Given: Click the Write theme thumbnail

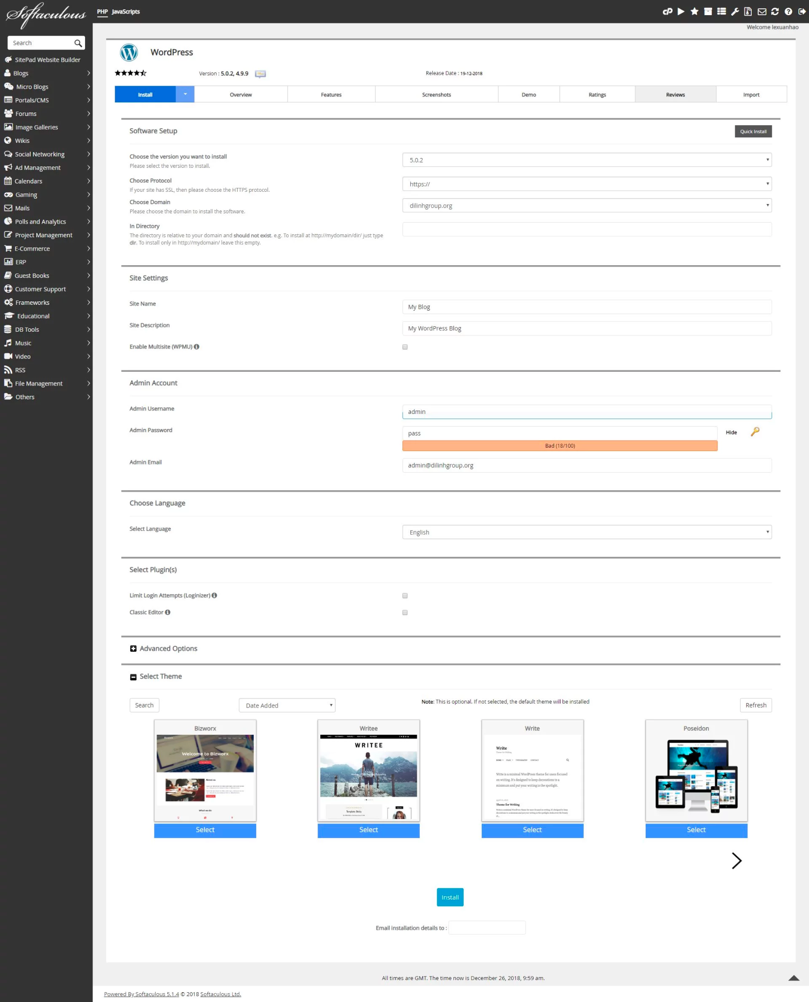Looking at the screenshot, I should coord(532,777).
